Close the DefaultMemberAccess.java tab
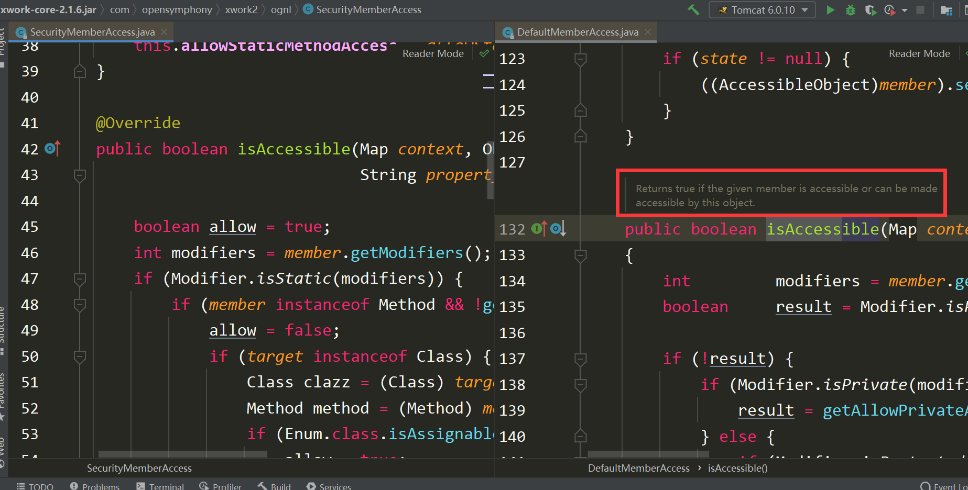968x490 pixels. pos(648,32)
